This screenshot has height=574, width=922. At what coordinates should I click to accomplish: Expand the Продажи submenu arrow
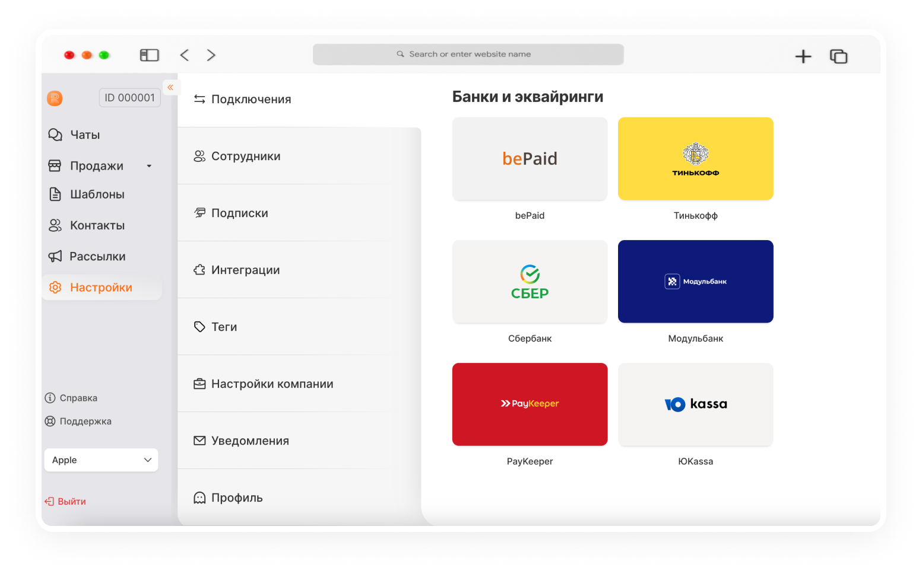click(149, 166)
